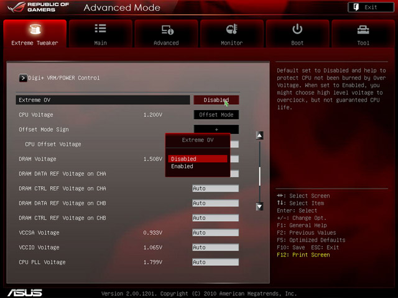Click the F10: Save hint
This screenshot has height=298, width=398.
point(291,247)
